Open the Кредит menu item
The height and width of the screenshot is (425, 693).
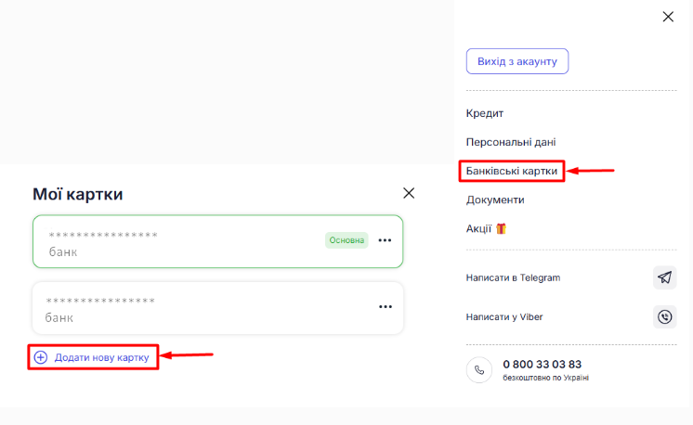484,113
